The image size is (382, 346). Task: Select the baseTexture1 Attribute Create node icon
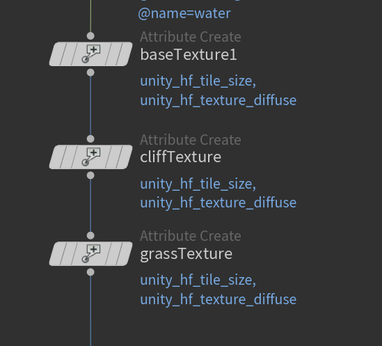90,54
